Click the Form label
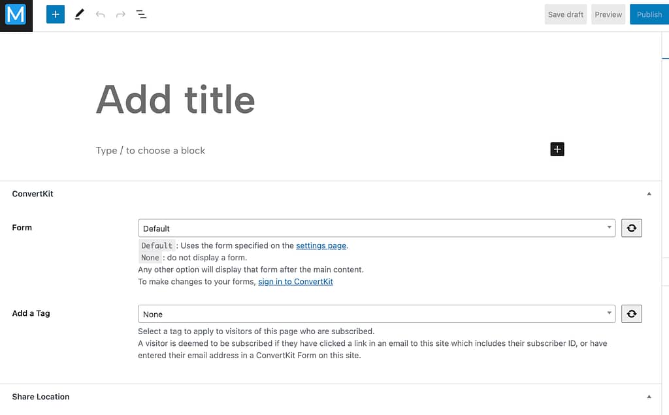This screenshot has height=415, width=669. click(22, 228)
